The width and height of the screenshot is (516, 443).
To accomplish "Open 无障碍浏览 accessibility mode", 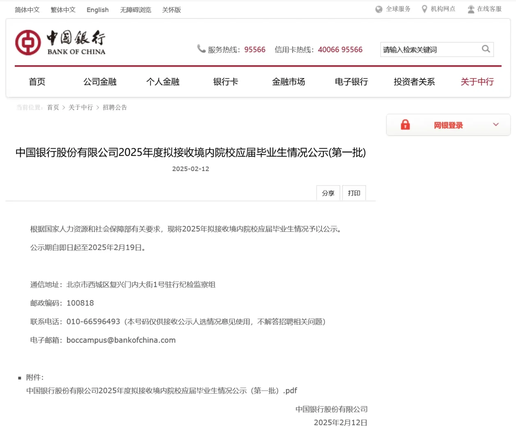I will coord(135,10).
